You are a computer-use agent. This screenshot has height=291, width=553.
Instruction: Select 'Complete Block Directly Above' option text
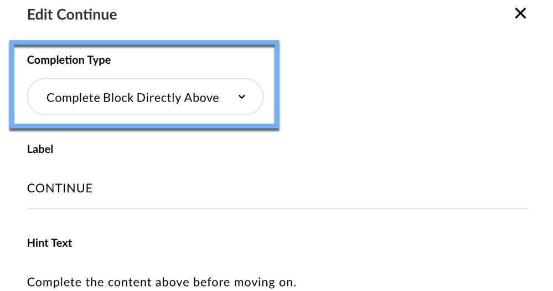tap(132, 98)
